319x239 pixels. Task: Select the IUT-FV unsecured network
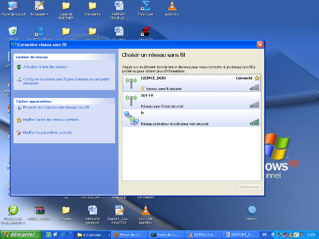click(191, 101)
